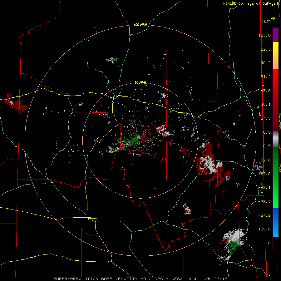The image size is (281, 281).
Task: Select the -16.5 legend value
Action: (x=264, y=146)
